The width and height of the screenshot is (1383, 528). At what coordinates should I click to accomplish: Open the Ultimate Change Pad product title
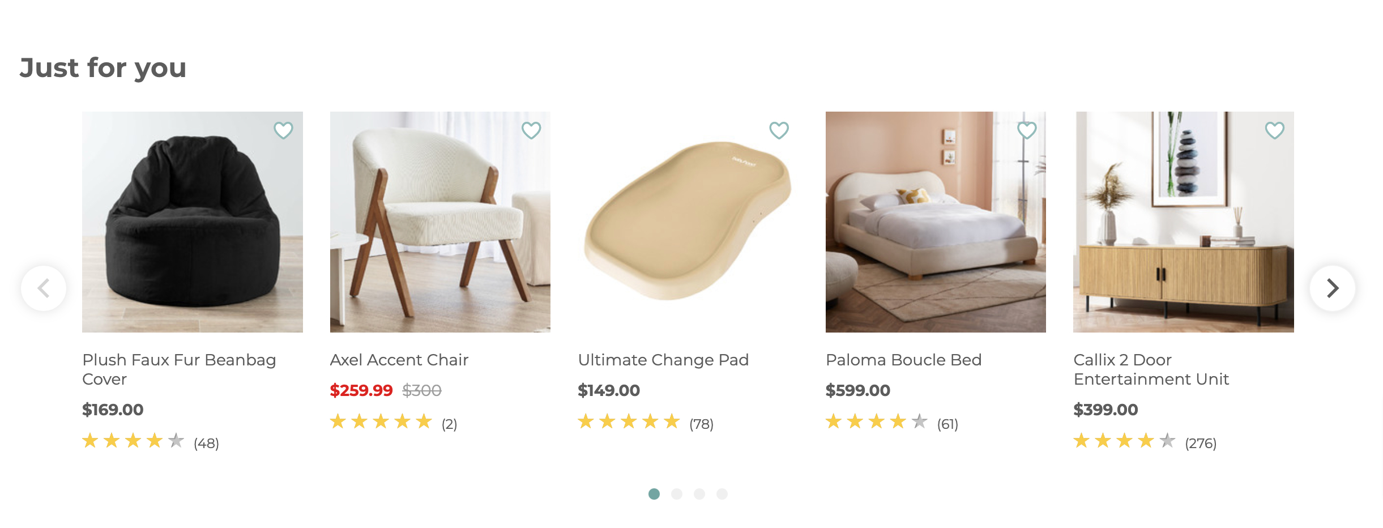[x=663, y=360]
